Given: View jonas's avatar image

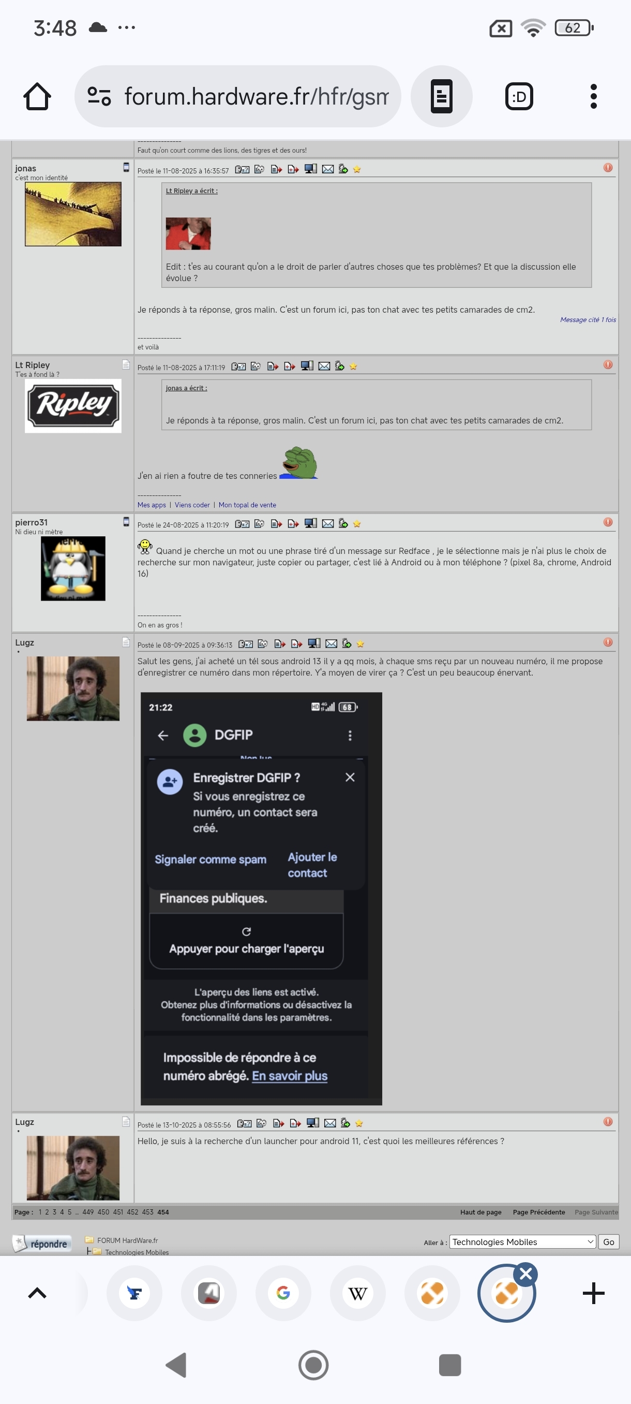Looking at the screenshot, I should [x=73, y=214].
